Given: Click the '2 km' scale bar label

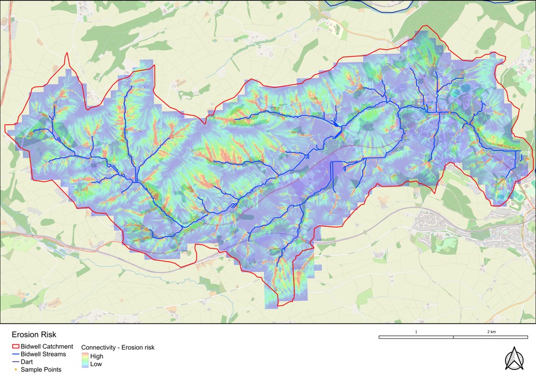Looking at the screenshot, I should [x=491, y=332].
